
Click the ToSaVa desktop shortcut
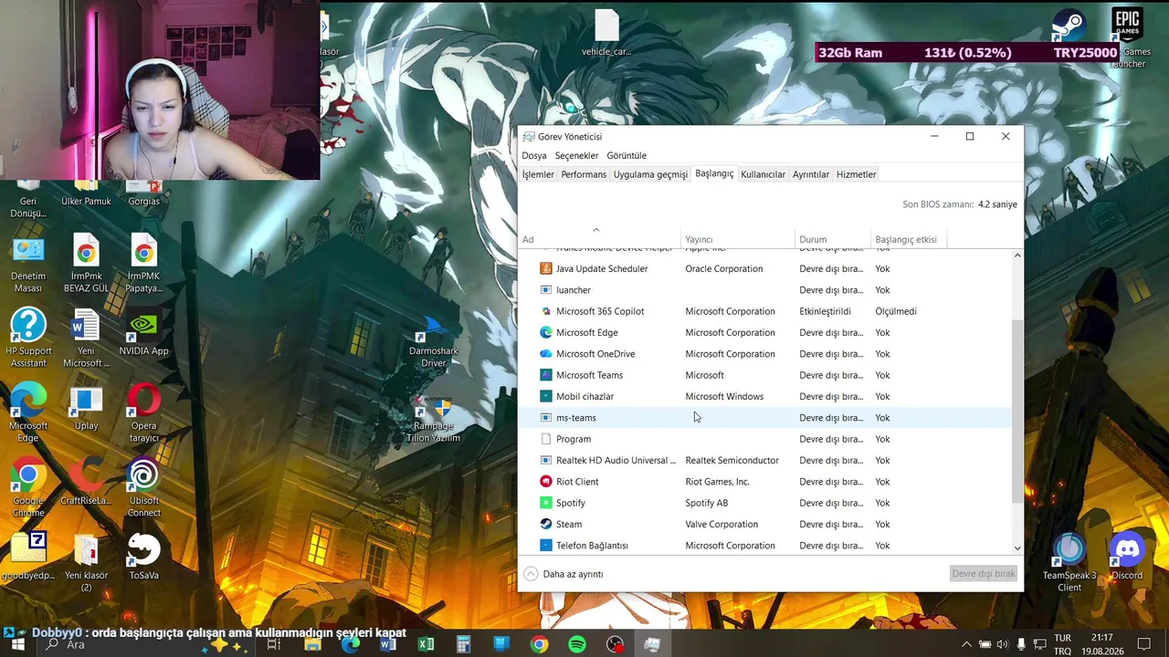(143, 557)
